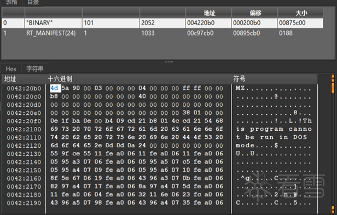The width and height of the screenshot is (337, 215).
Task: Sort by the 地址 column header
Action: point(208,13)
